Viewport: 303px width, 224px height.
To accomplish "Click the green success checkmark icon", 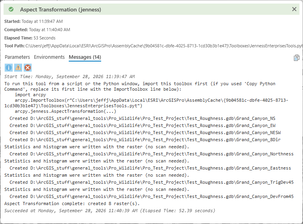I will tap(11, 9).
